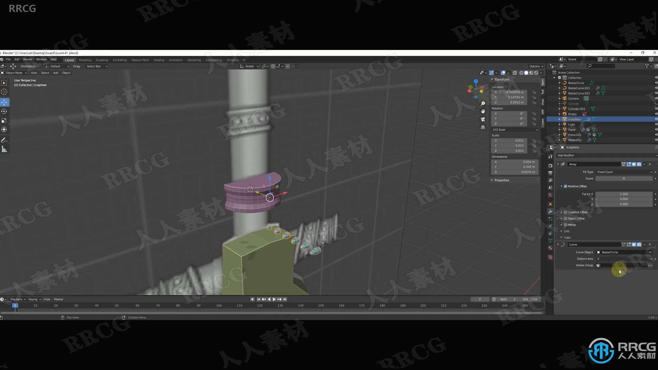Open the Output properties tab icon
Screen dimensions: 658x370
(x=550, y=173)
